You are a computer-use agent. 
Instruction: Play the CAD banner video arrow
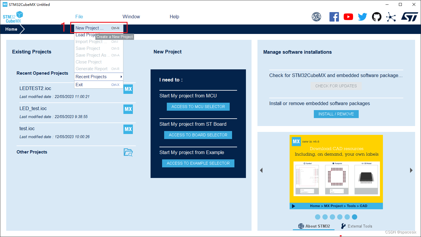293,206
